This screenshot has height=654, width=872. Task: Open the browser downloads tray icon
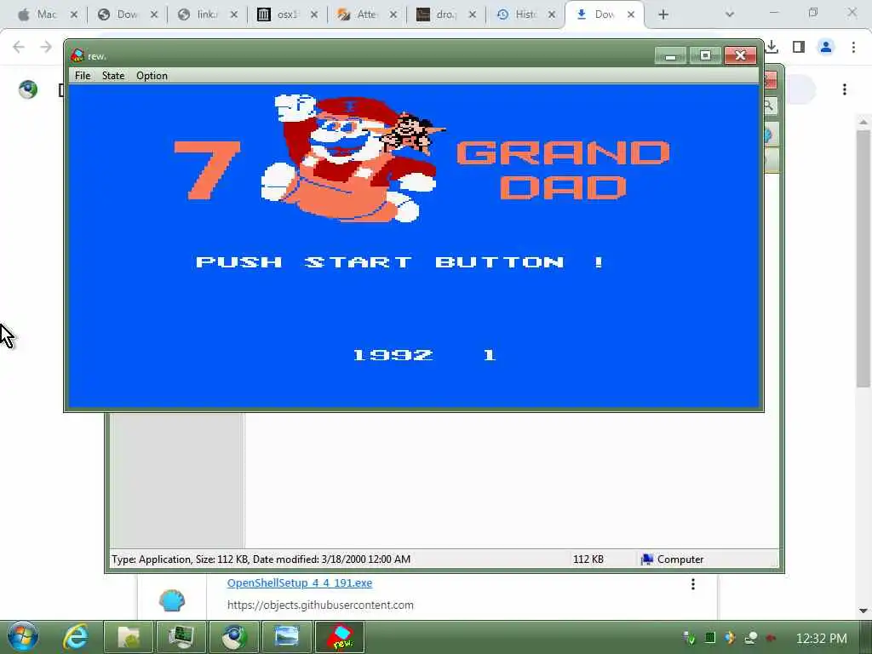tap(772, 48)
